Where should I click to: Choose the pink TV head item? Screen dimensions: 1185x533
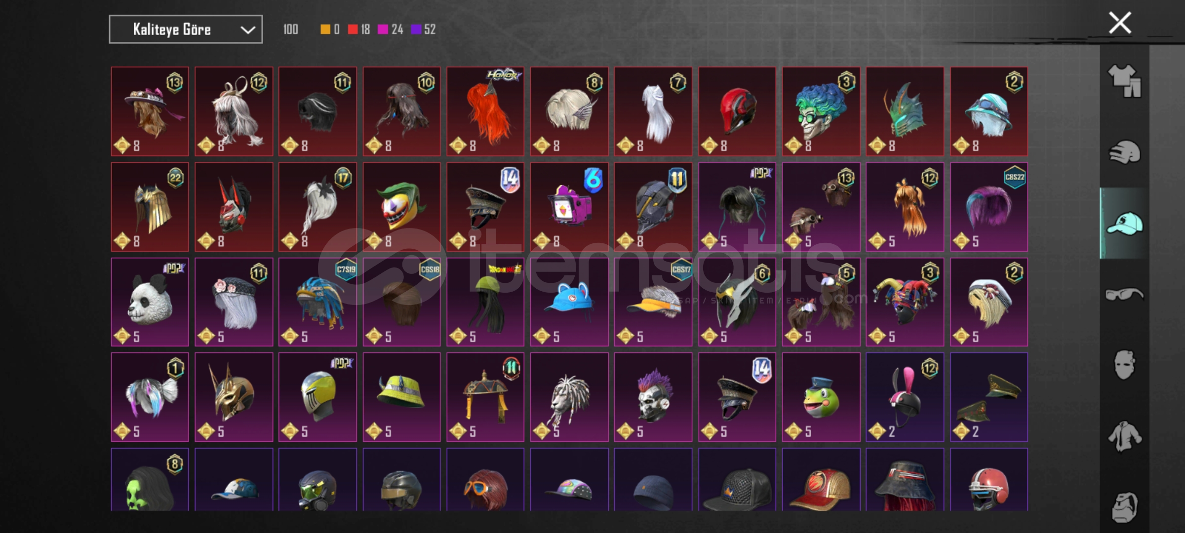(569, 207)
